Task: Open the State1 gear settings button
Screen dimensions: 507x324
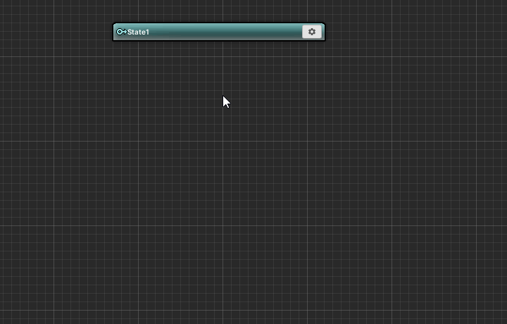Action: [312, 32]
